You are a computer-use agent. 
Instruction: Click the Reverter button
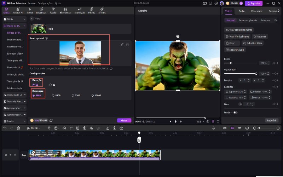(x=260, y=36)
